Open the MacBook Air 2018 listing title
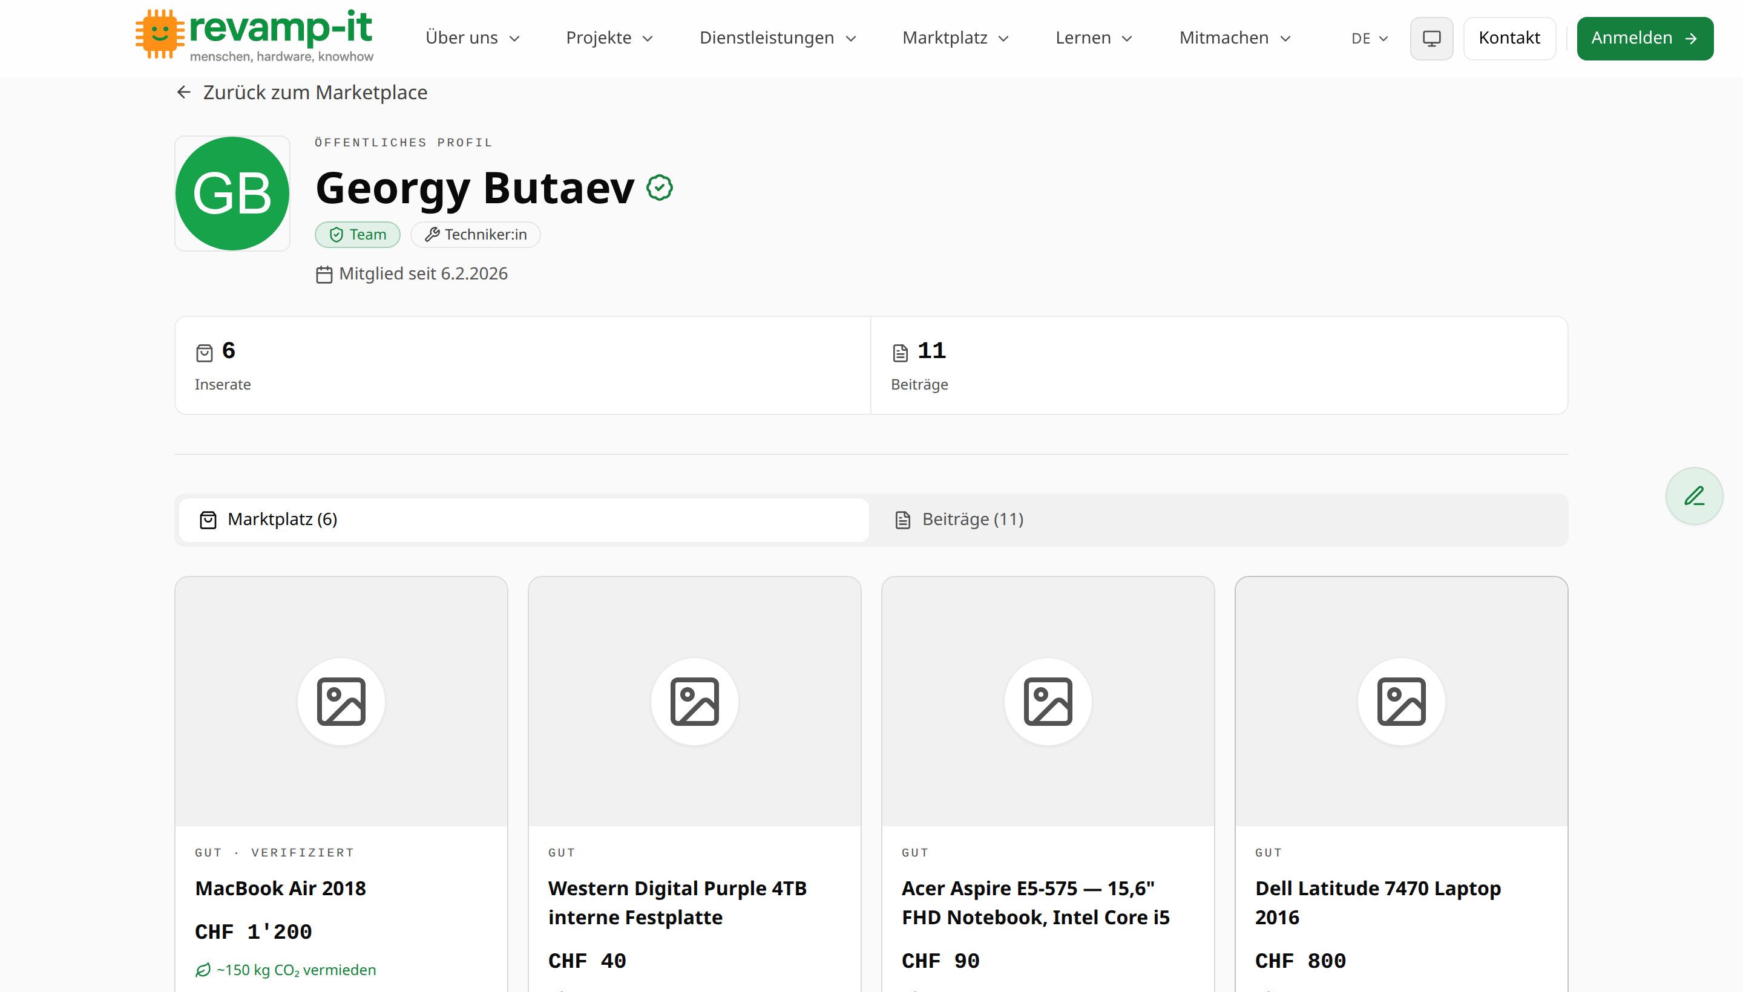This screenshot has width=1743, height=992. tap(280, 889)
